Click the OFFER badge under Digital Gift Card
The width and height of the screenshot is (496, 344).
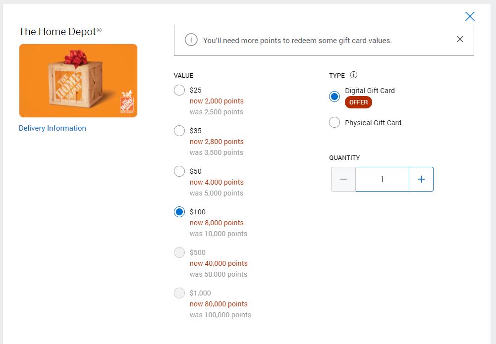(358, 102)
